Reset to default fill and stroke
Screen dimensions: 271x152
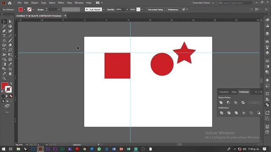(3, 92)
